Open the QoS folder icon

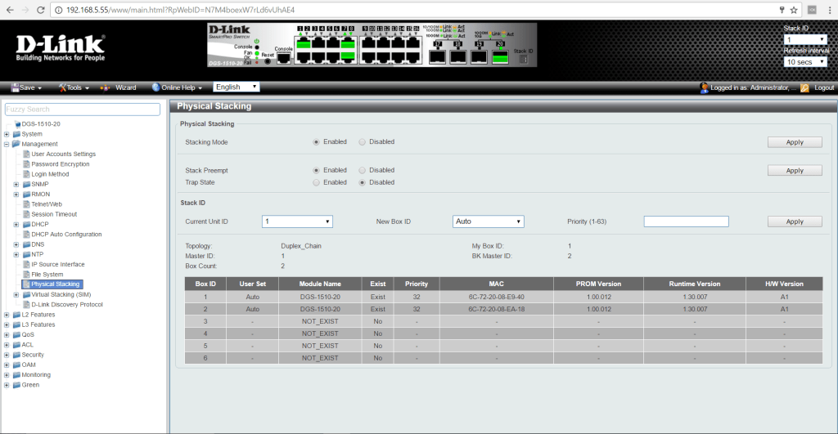tap(16, 335)
